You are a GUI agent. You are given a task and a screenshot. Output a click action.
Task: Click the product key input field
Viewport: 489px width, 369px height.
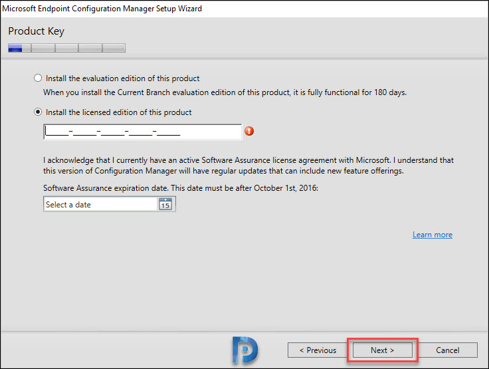[x=143, y=132]
